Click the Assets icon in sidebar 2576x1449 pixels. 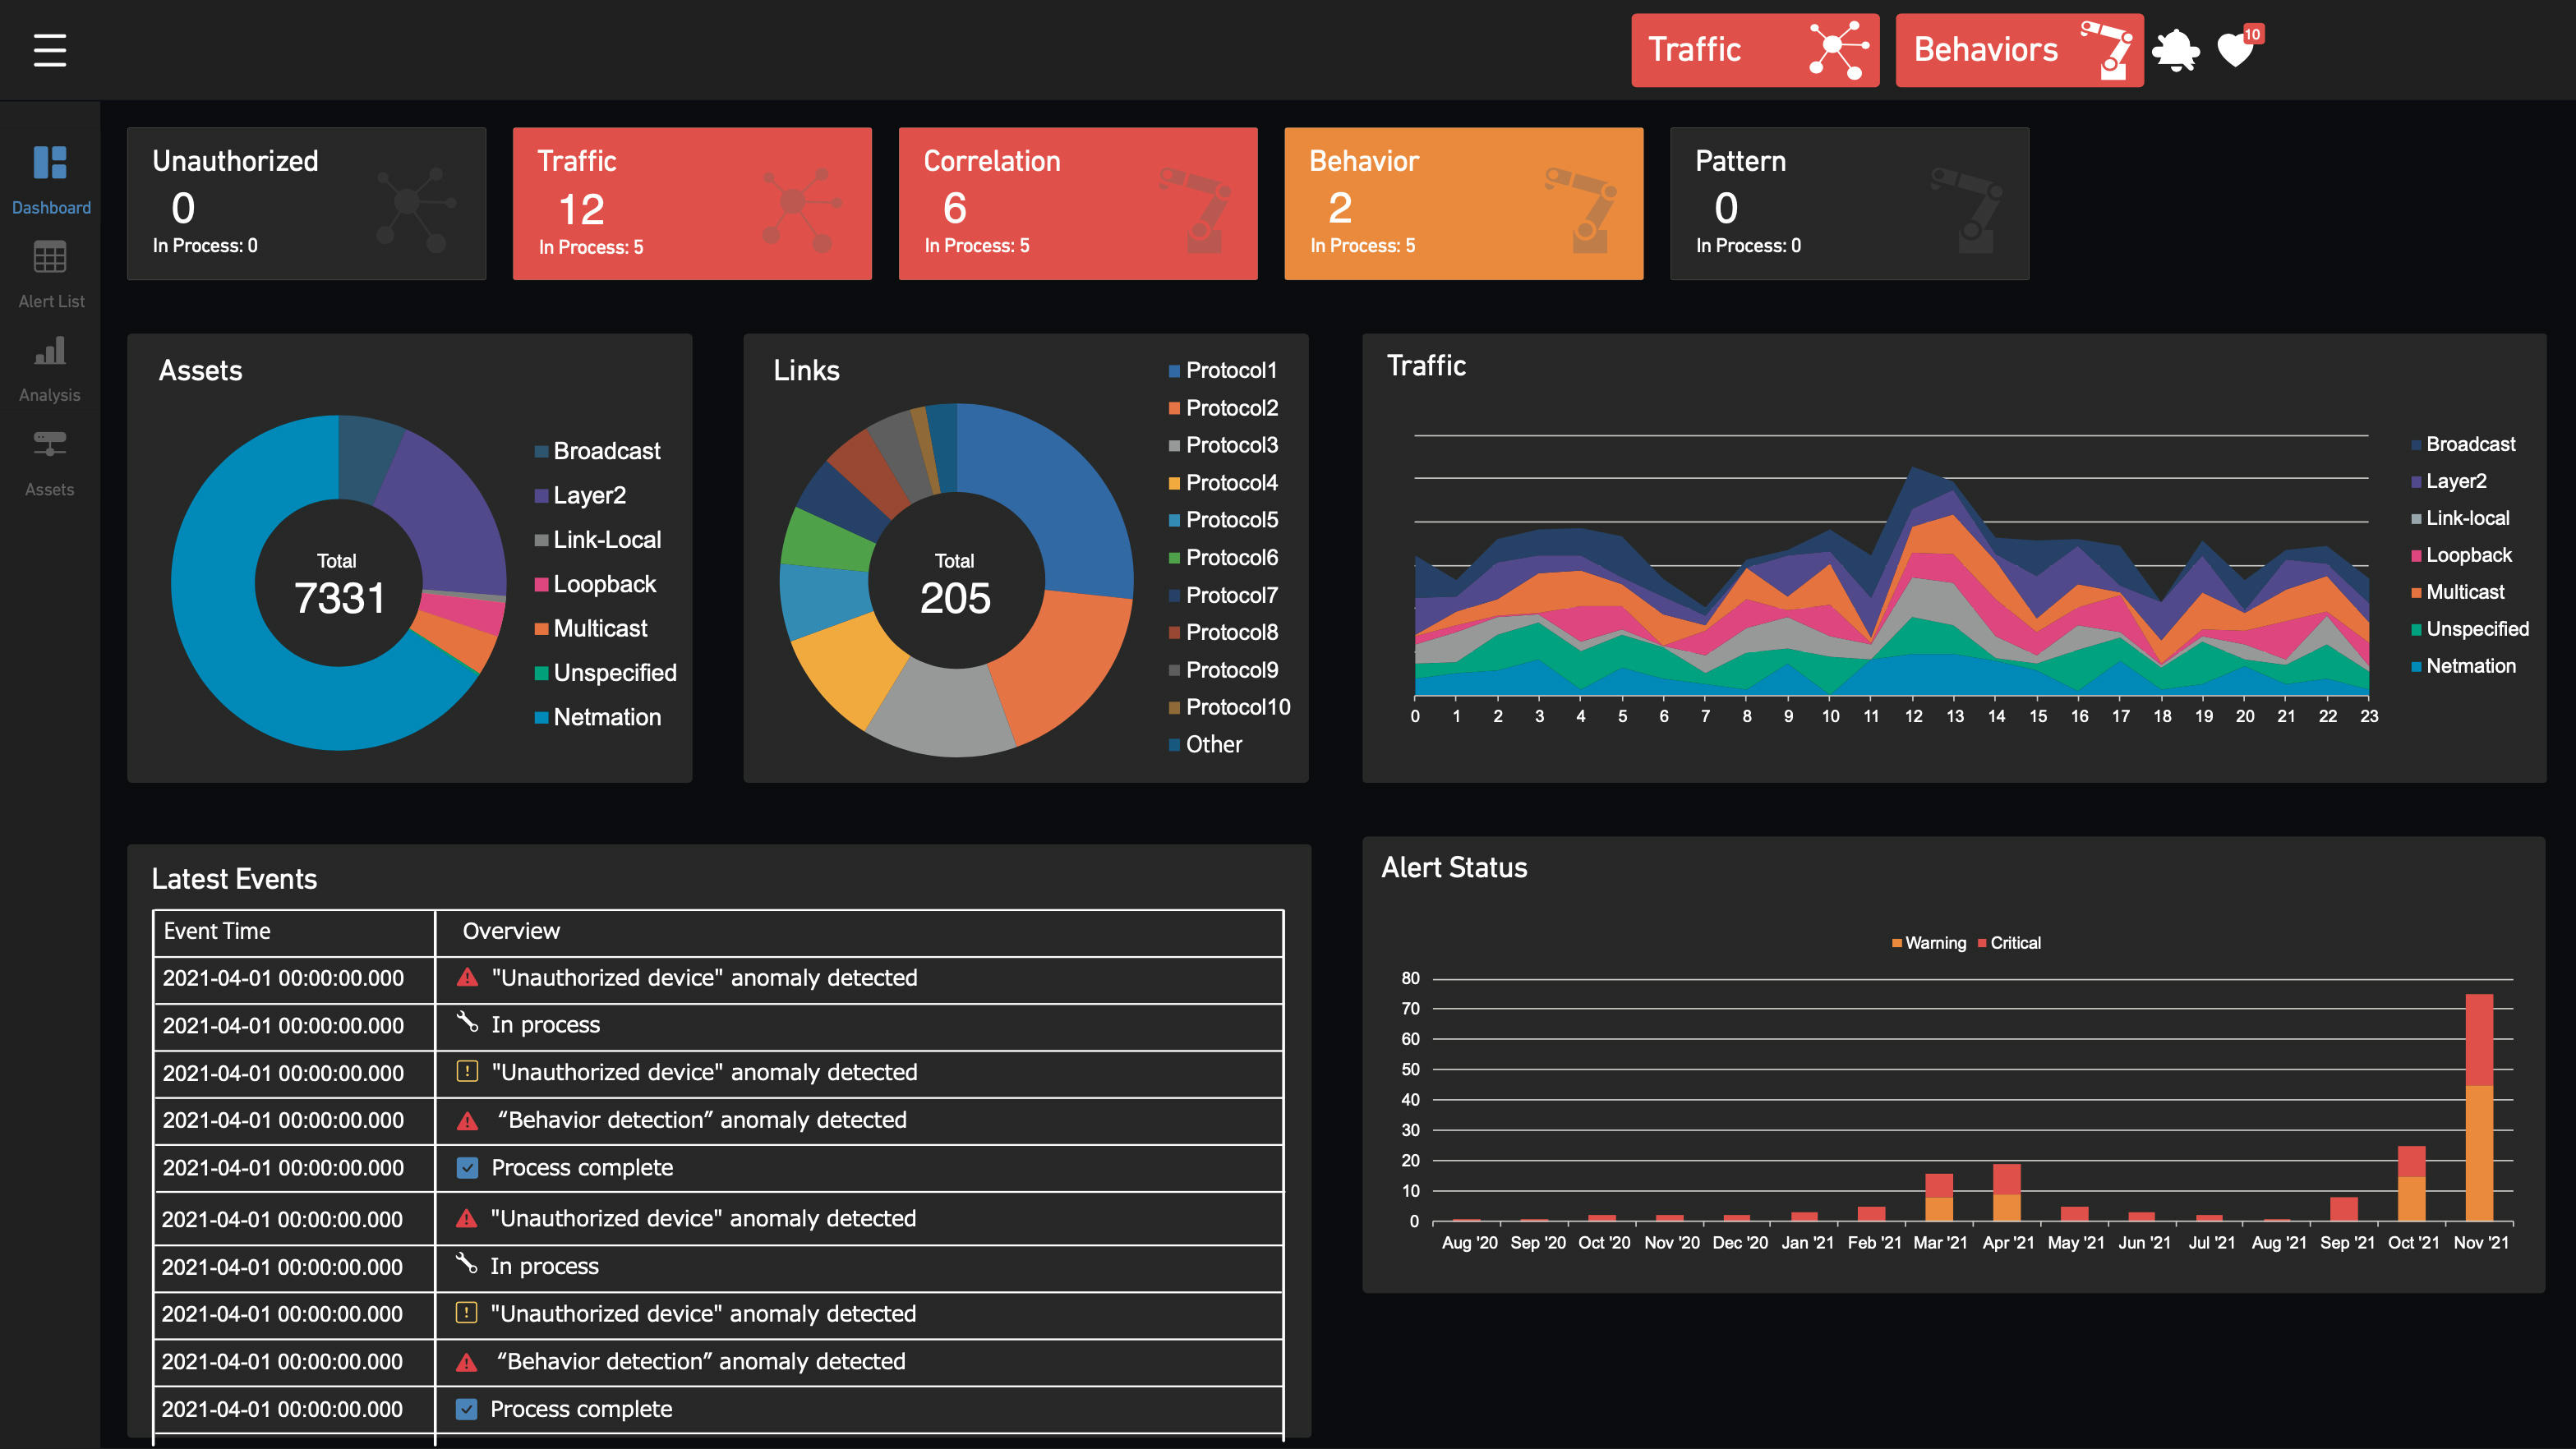point(49,457)
